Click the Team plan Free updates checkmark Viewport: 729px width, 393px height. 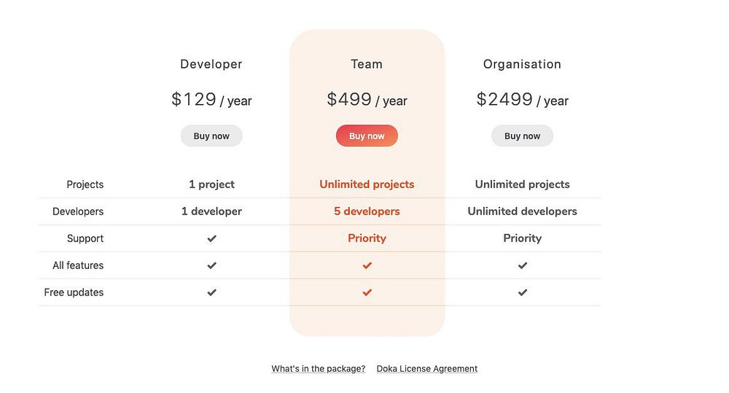[x=367, y=292]
